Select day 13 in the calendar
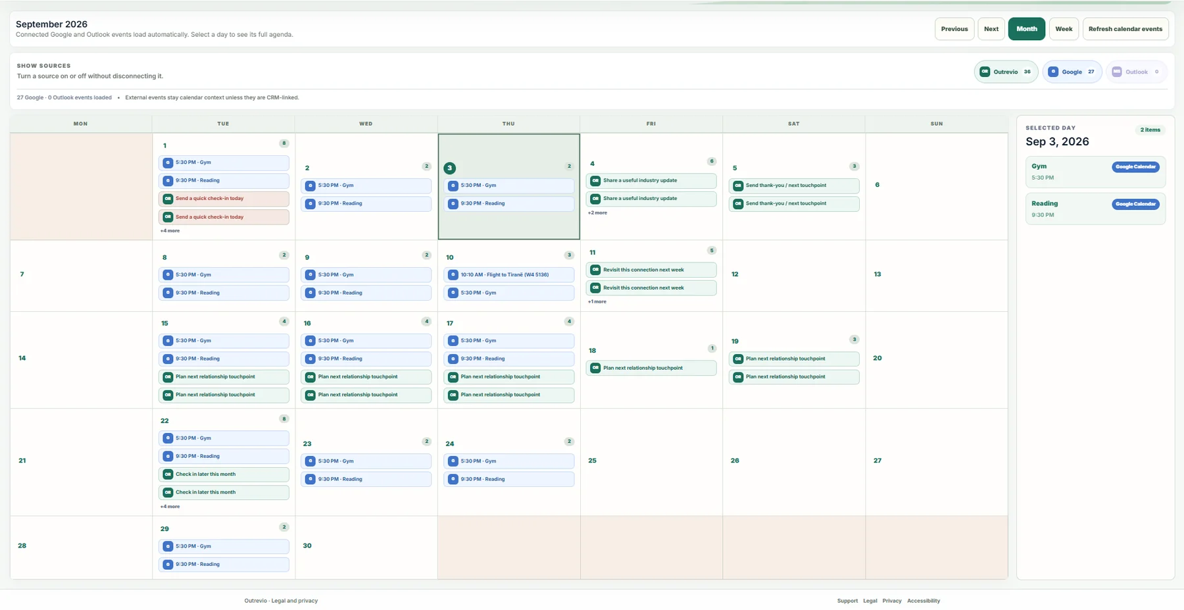The height and width of the screenshot is (610, 1184). coord(936,276)
